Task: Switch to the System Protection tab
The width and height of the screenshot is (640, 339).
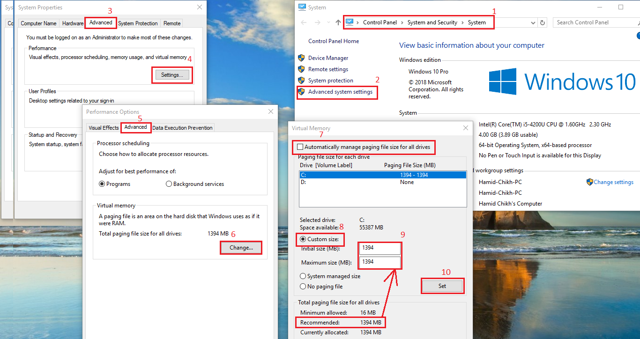Action: 138,23
